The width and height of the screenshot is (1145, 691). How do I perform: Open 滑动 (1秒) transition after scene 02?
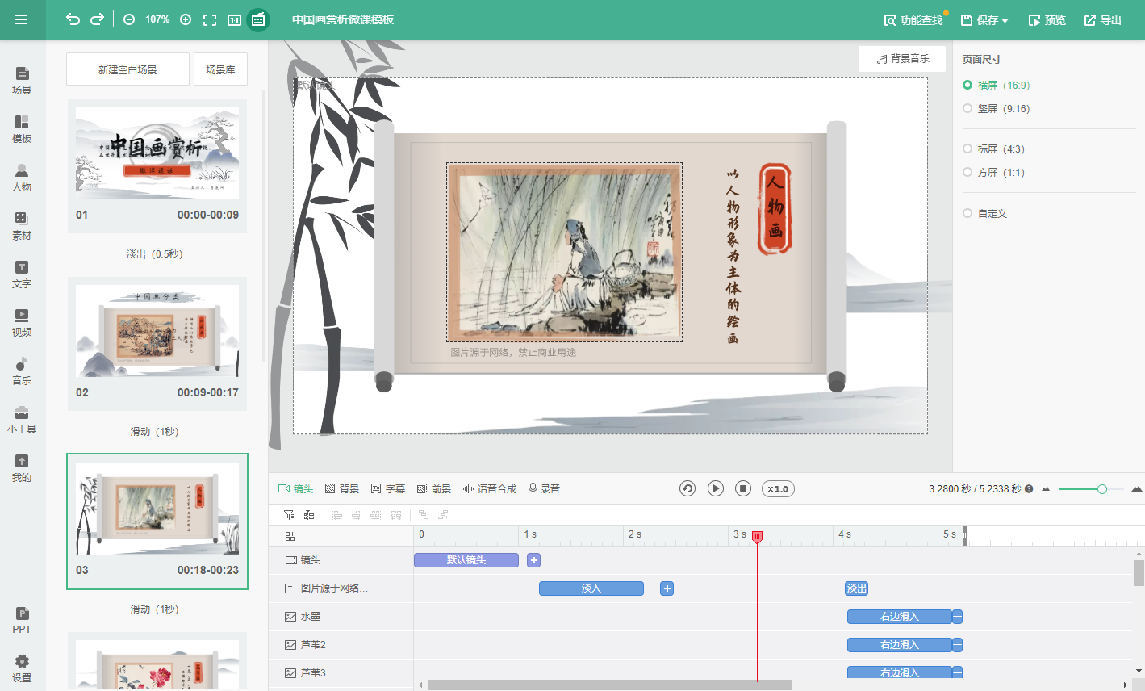point(155,432)
